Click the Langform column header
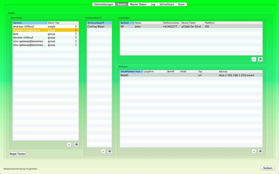This screenshot has height=174, width=279. tap(154, 72)
